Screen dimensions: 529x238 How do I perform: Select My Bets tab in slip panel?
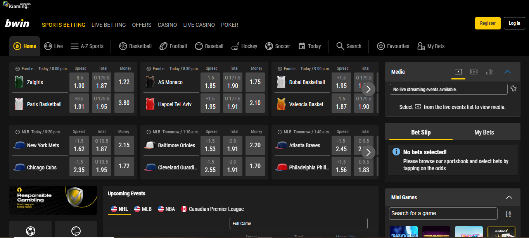coord(484,132)
